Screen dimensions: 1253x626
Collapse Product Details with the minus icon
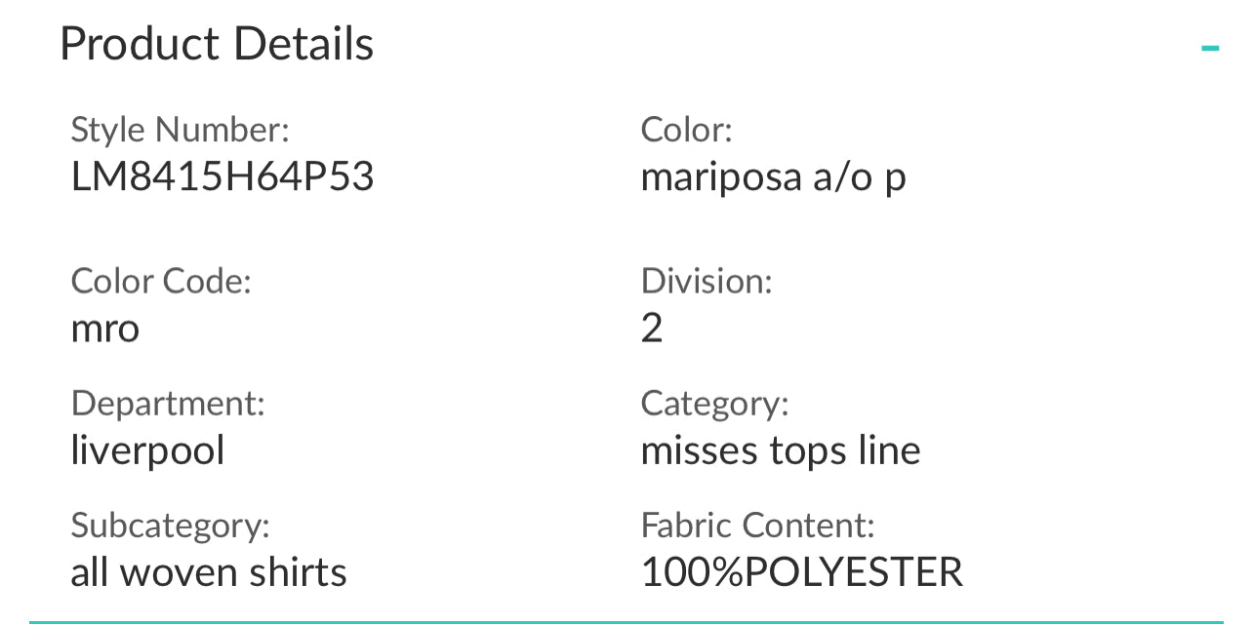pyautogui.click(x=1210, y=48)
